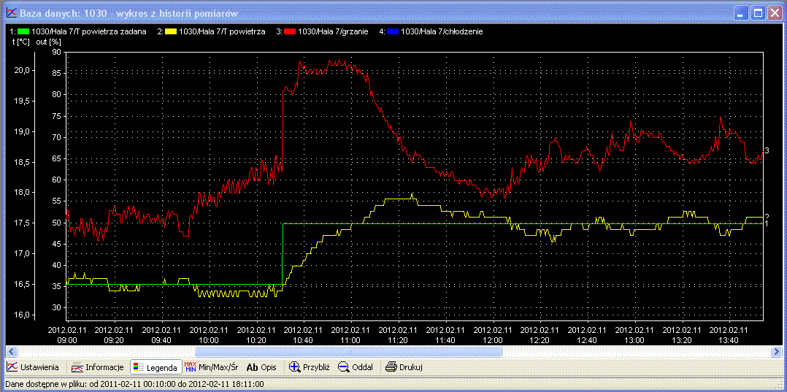
Task: Click the green legend swatch for T powietrza zadana
Action: click(x=23, y=31)
